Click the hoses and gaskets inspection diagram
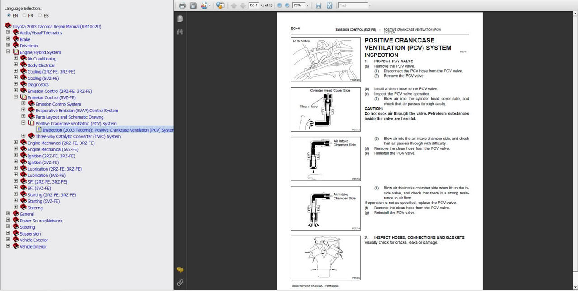 coord(325,258)
